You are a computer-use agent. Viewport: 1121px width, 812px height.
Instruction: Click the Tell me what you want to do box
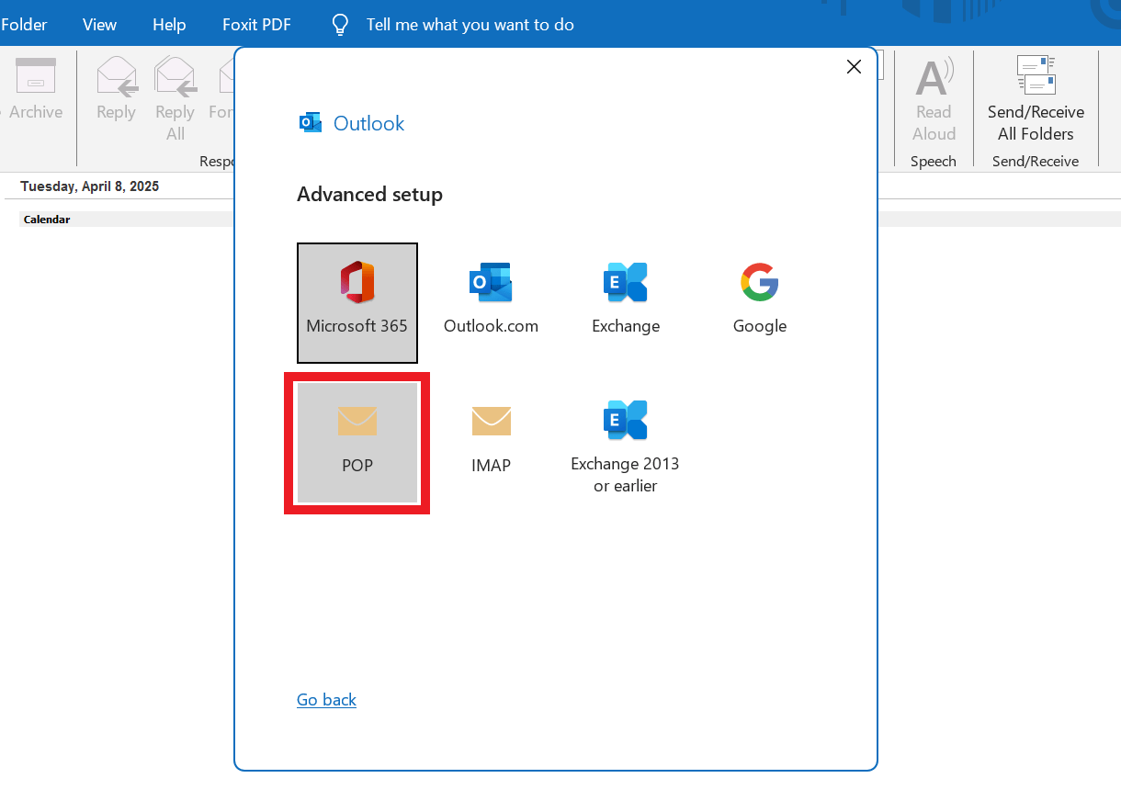[x=470, y=25]
